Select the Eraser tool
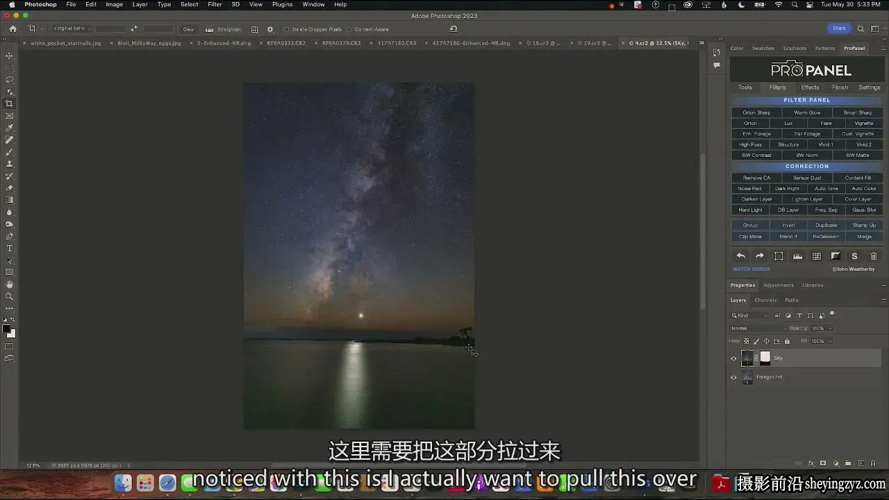889x500 pixels. (10, 188)
